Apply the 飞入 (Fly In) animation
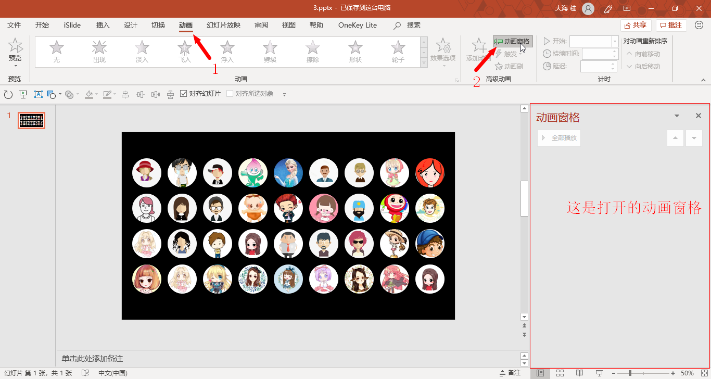 (x=184, y=52)
